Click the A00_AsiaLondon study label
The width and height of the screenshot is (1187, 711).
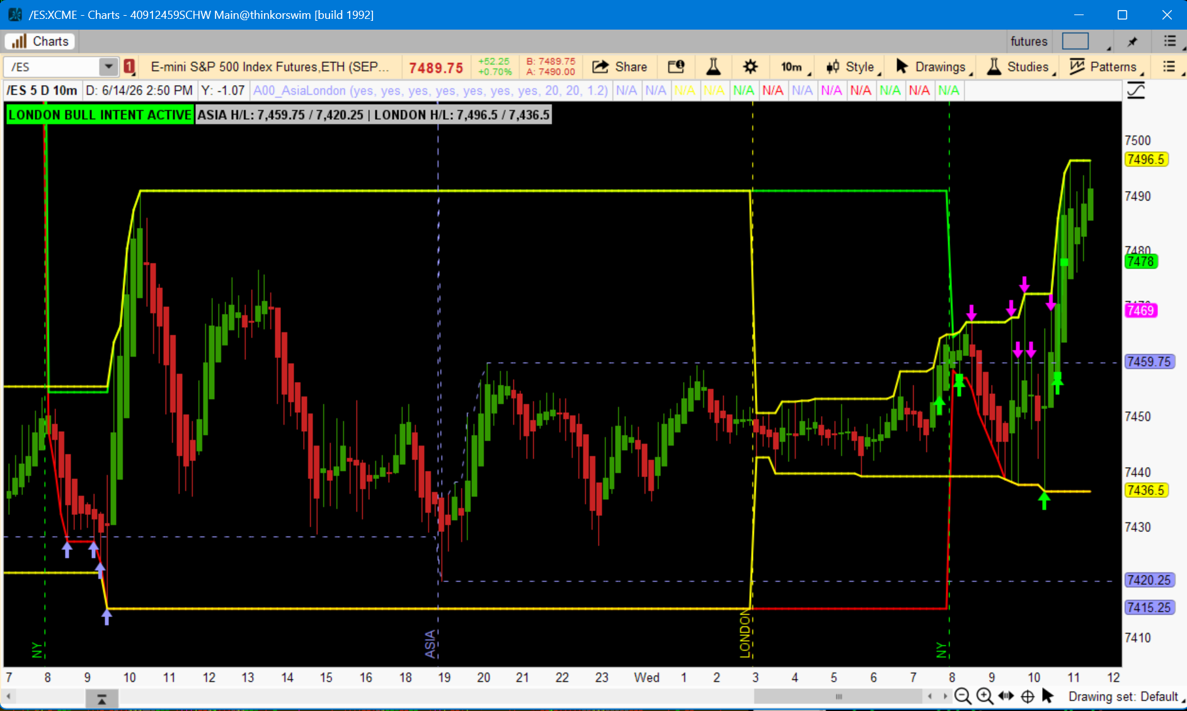430,91
